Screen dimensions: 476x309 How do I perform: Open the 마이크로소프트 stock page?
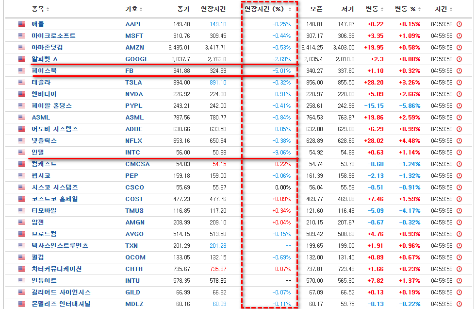[x=53, y=36]
